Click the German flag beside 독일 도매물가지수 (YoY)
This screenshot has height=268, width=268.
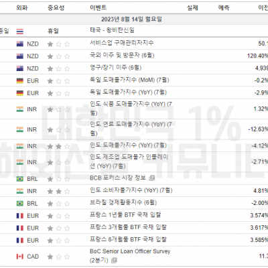(20, 93)
